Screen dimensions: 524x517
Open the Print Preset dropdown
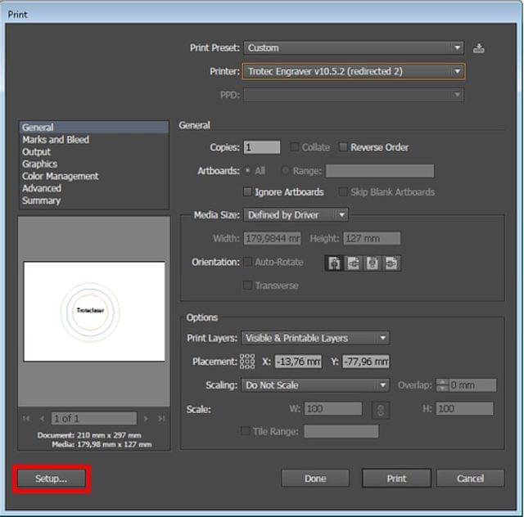pos(354,48)
